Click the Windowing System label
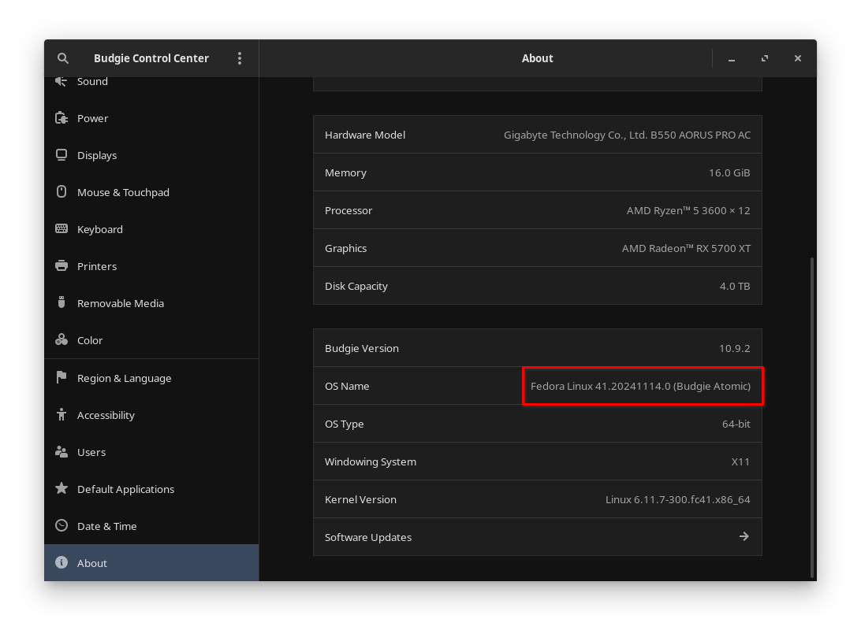This screenshot has width=861, height=630. pos(371,461)
